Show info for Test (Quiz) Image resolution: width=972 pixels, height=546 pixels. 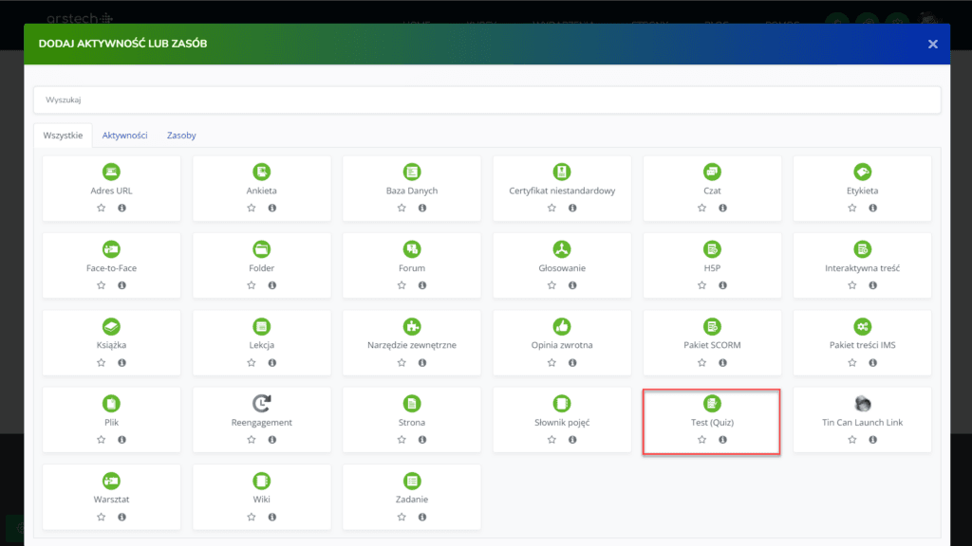pyautogui.click(x=722, y=440)
